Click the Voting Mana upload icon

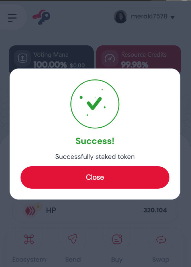point(23,59)
